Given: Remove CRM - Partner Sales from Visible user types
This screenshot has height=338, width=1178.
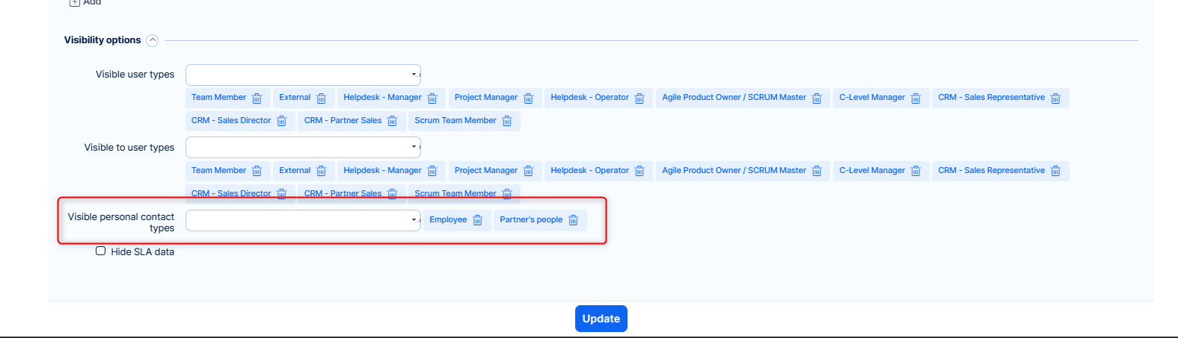Looking at the screenshot, I should [392, 121].
